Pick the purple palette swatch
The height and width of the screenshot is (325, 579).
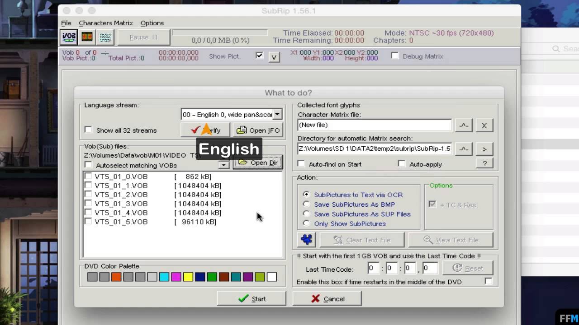[248, 277]
